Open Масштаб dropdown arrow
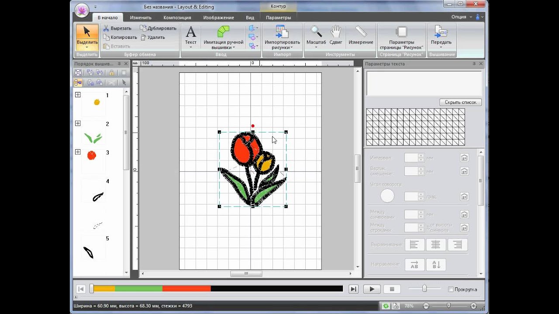 pos(316,48)
